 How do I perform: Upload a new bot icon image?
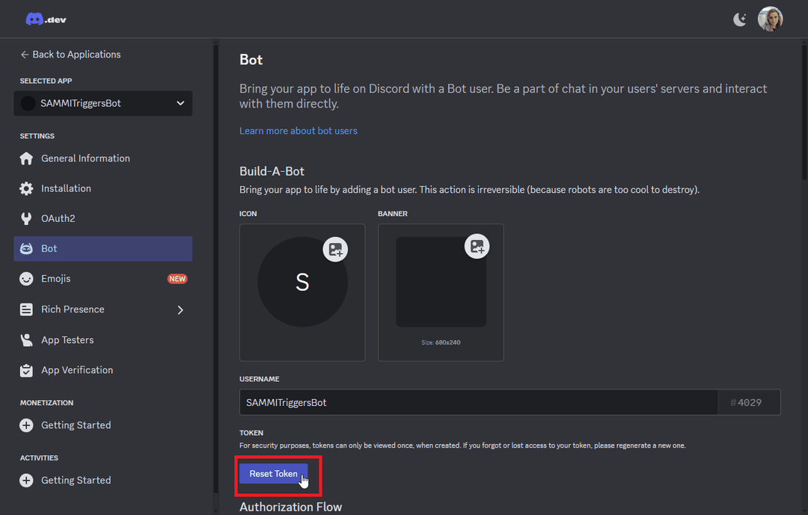point(335,249)
